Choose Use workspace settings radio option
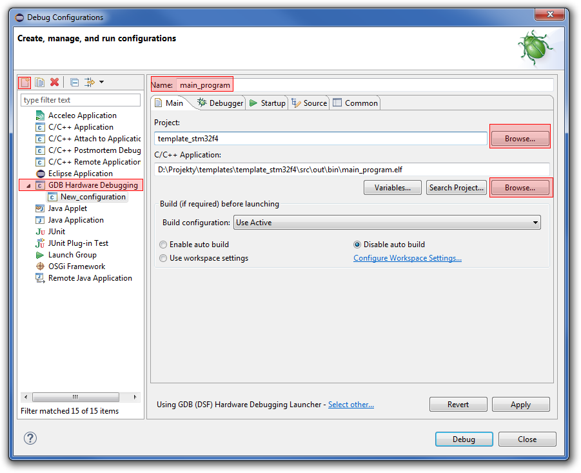Image resolution: width=581 pixels, height=473 pixels. pos(164,258)
